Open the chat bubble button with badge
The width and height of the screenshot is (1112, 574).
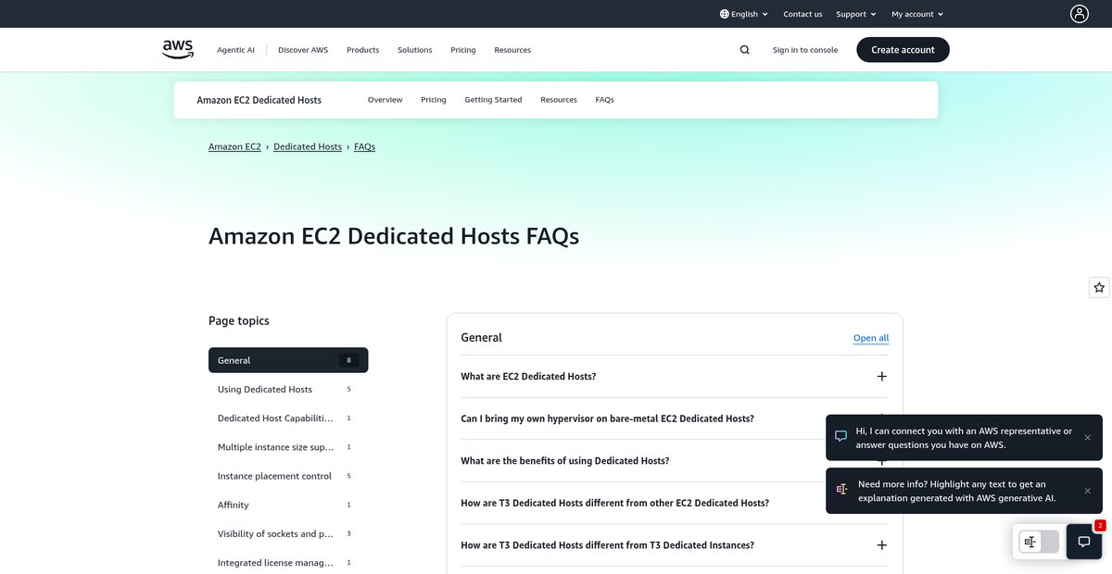pyautogui.click(x=1083, y=542)
